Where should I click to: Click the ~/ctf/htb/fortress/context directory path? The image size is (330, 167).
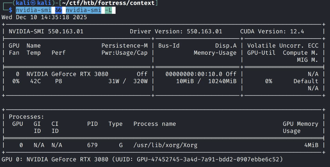pos(108,3)
